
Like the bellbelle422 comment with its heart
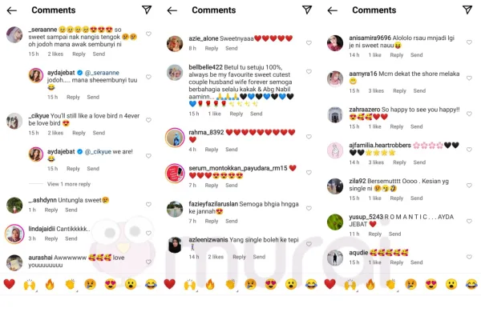click(x=309, y=71)
